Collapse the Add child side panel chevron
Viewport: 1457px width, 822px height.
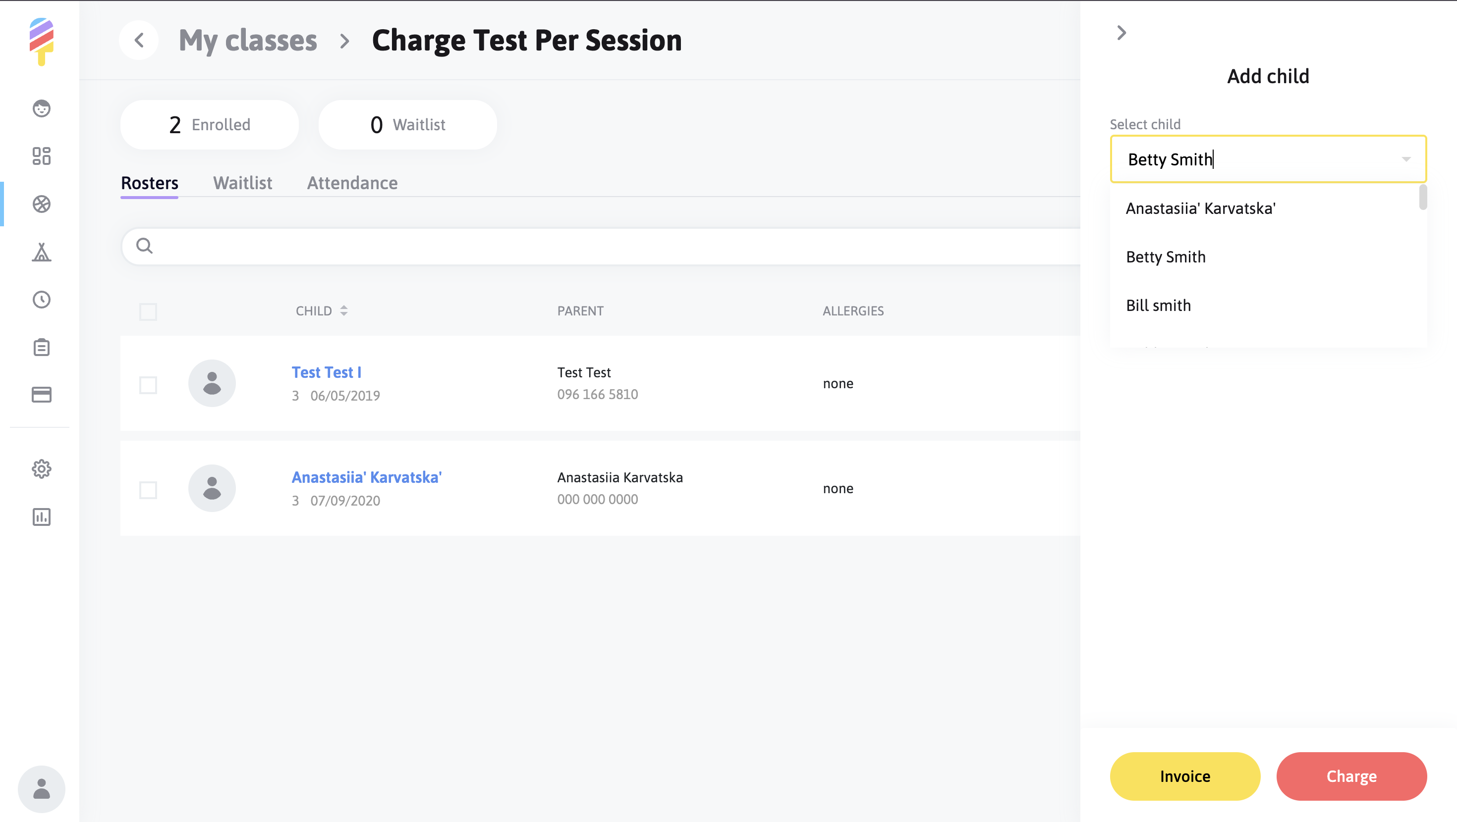tap(1121, 33)
